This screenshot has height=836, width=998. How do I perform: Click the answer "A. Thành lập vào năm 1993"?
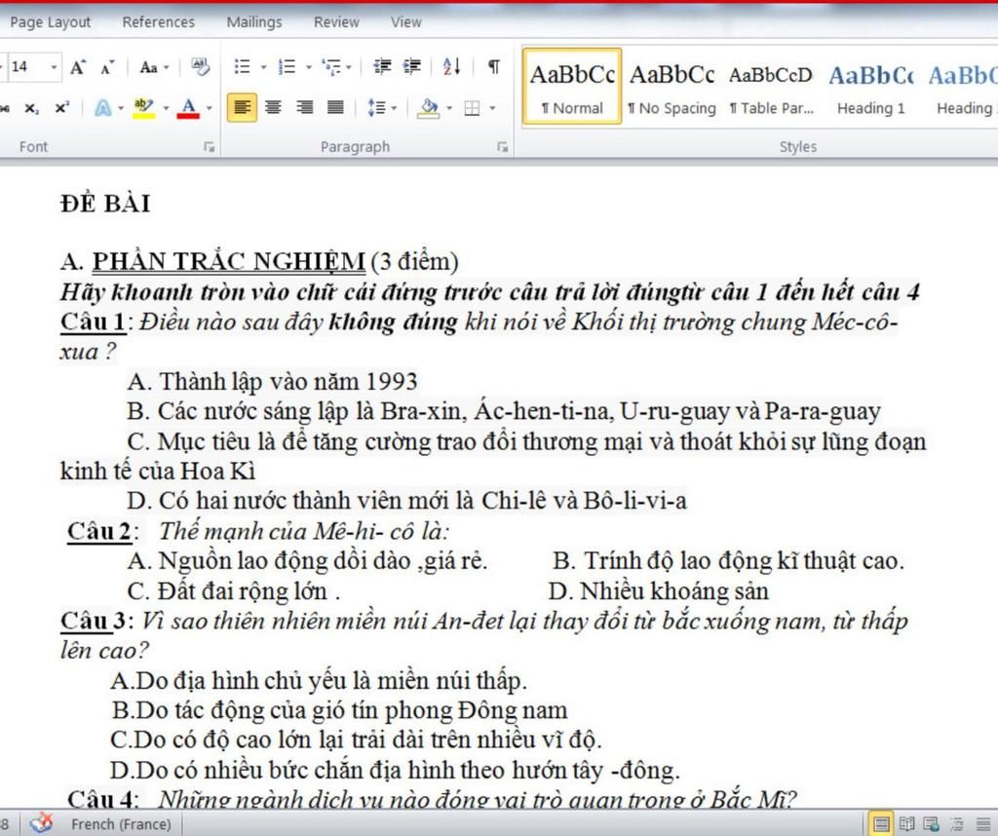pos(273,382)
